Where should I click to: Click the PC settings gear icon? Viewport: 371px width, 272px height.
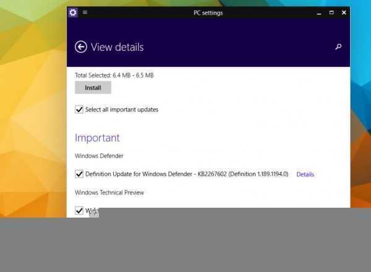click(73, 12)
